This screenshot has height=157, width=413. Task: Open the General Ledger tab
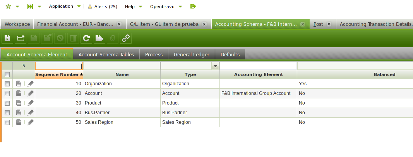click(191, 54)
